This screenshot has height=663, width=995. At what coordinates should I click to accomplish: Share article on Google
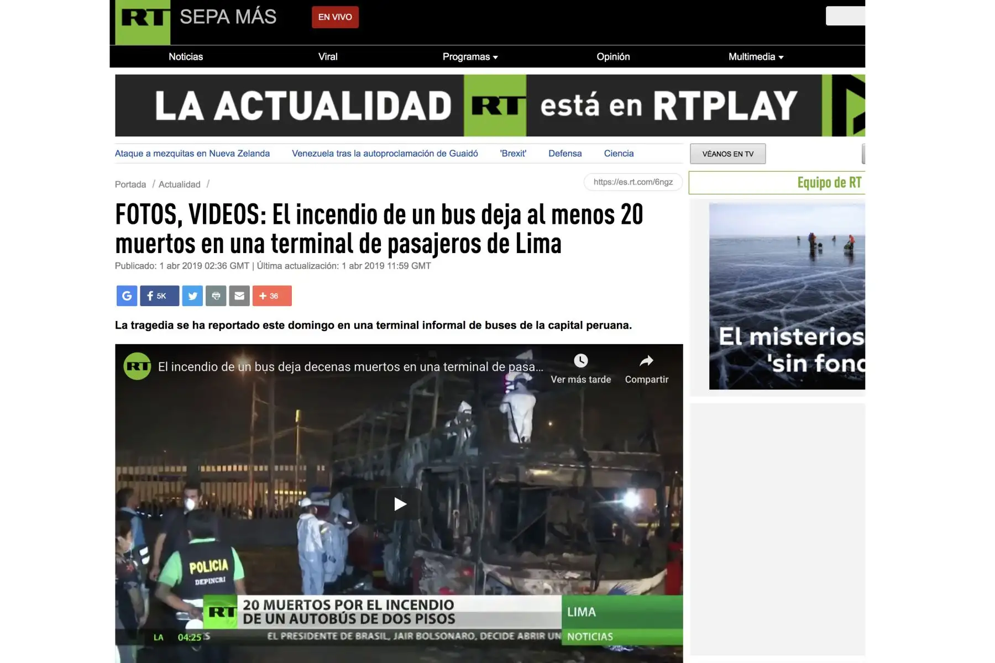coord(127,296)
